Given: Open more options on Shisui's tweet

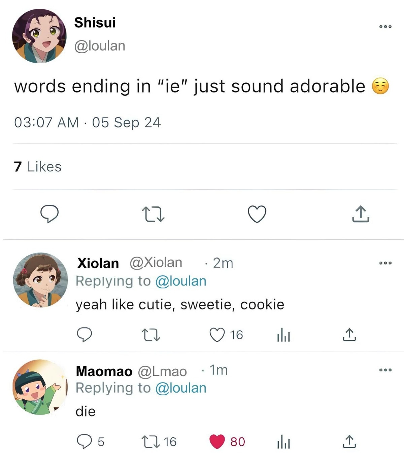Looking at the screenshot, I should [x=385, y=26].
